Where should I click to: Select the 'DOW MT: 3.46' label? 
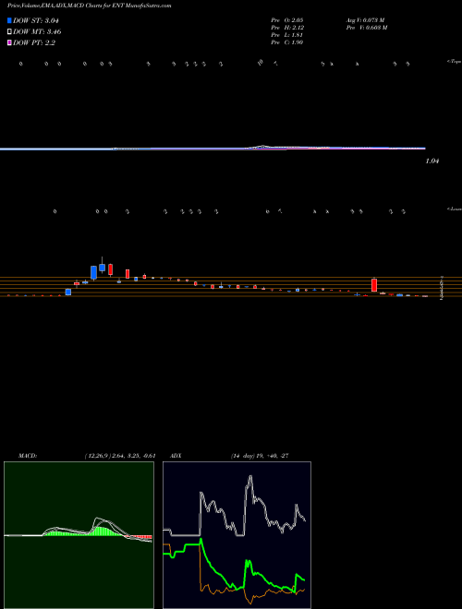[x=37, y=32]
